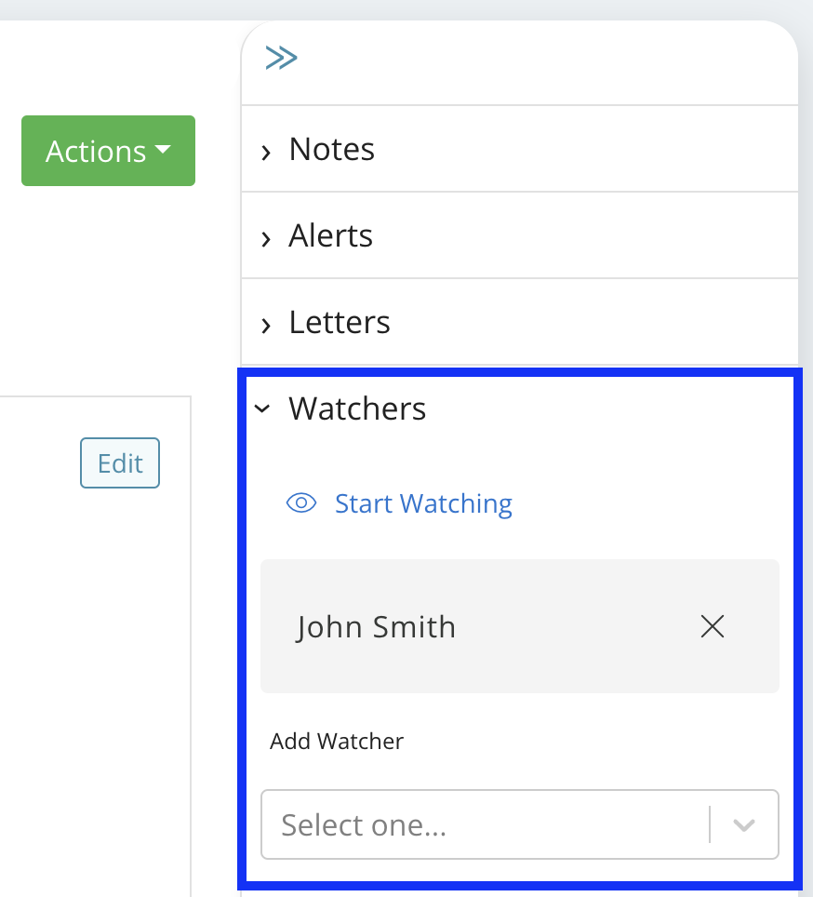Select the chevron beside Notes
This screenshot has height=897, width=813.
click(x=266, y=150)
